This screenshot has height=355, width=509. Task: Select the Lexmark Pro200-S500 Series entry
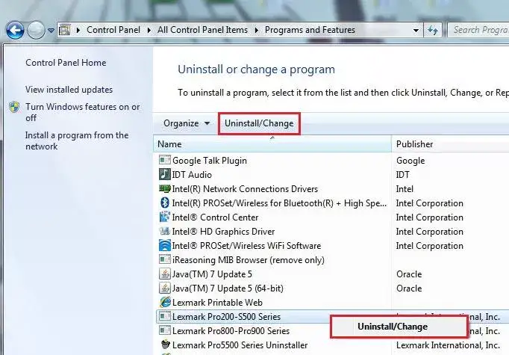pos(226,317)
